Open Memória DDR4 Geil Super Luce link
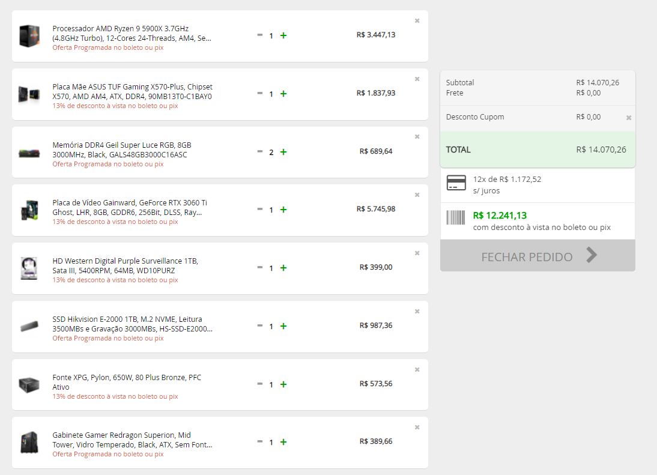Screen dimensions: 657x475 (122, 150)
